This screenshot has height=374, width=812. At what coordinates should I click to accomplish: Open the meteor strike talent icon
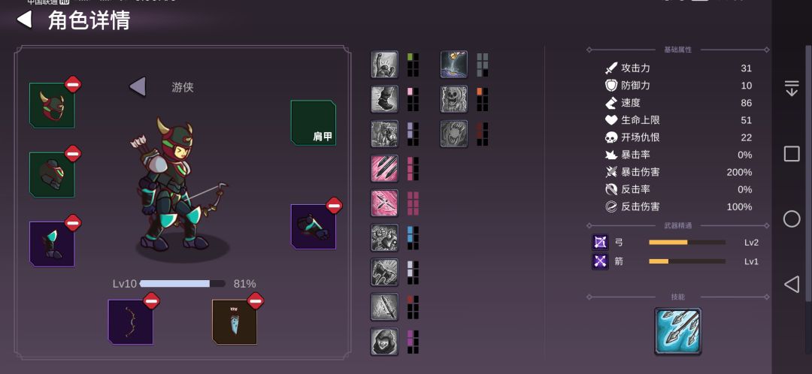(454, 64)
